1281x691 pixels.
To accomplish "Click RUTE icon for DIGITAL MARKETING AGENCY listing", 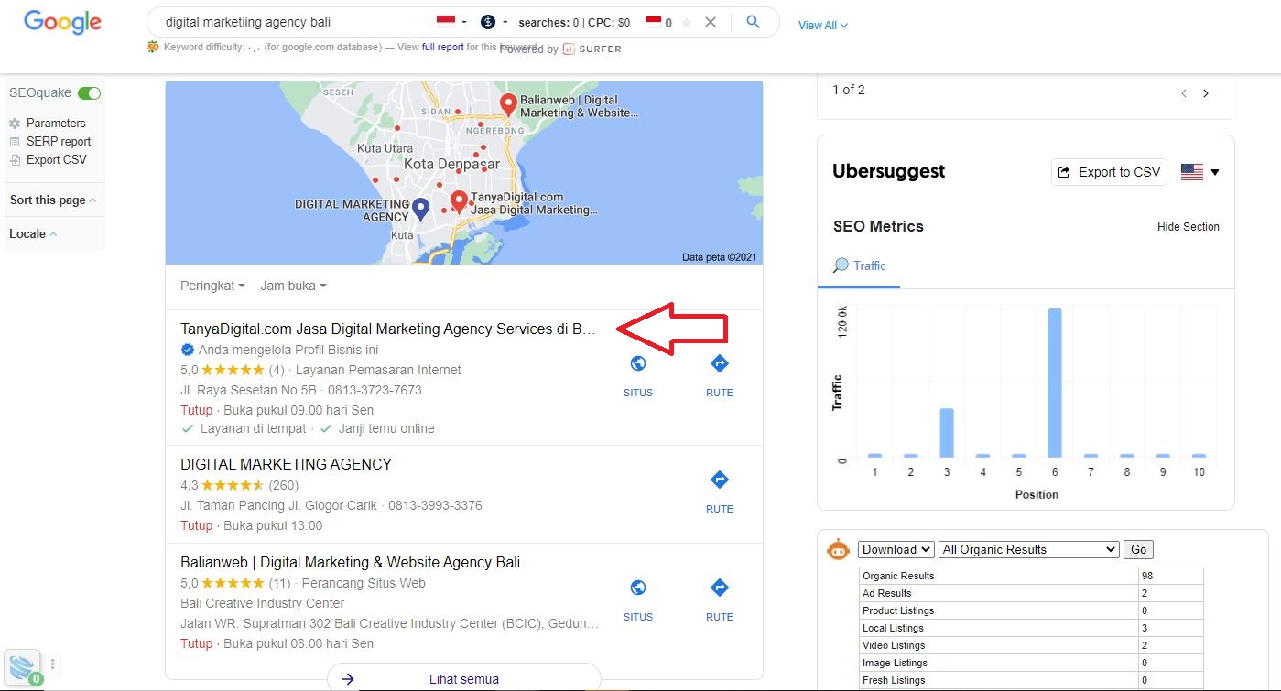I will (720, 480).
